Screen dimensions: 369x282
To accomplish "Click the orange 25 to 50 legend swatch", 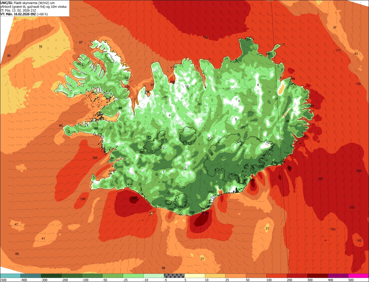I will pos(236,276).
